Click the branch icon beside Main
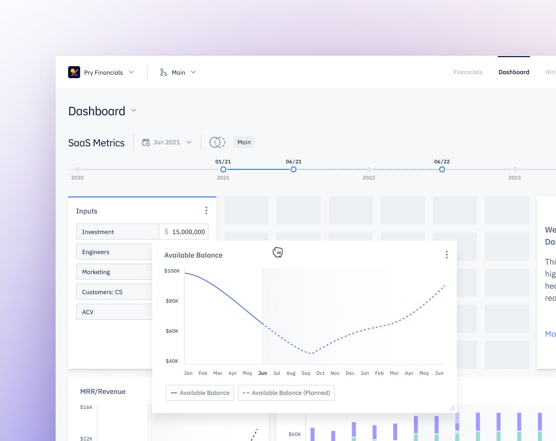Viewport: 556px width, 441px height. (x=163, y=72)
